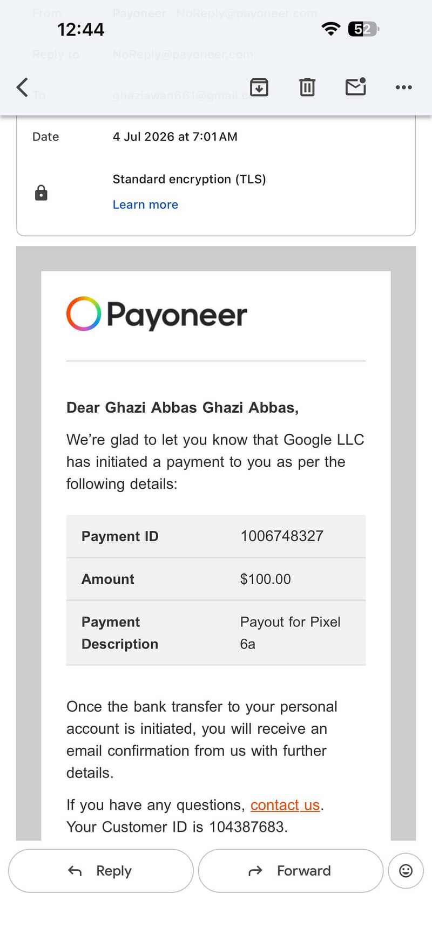Tap the Wi-Fi status icon

pyautogui.click(x=330, y=29)
